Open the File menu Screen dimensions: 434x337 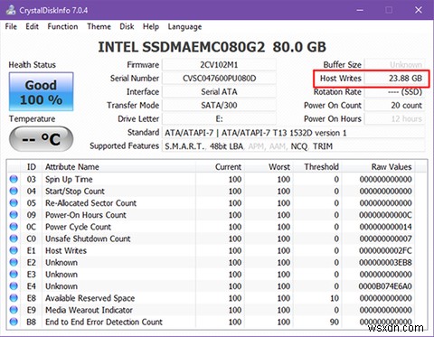point(11,27)
